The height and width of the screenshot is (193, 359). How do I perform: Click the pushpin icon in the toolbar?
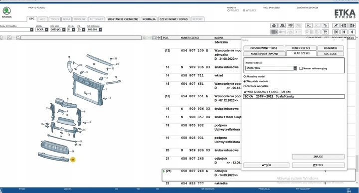click(336, 25)
